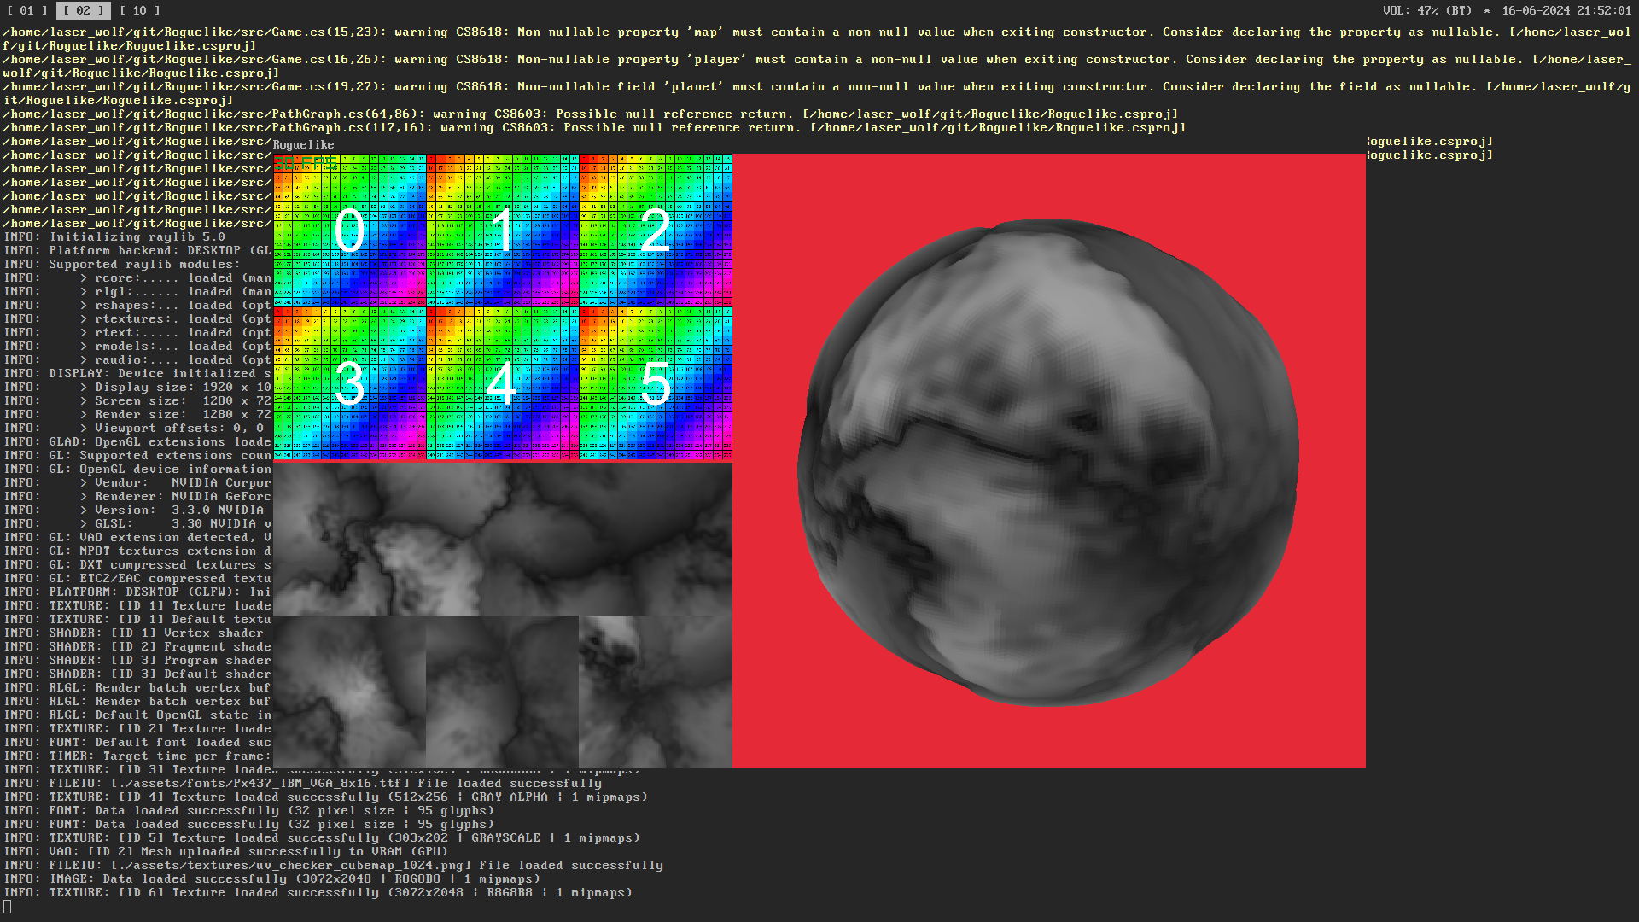This screenshot has width=1639, height=922.
Task: Switch to workspace 01 tab
Action: coord(26,11)
